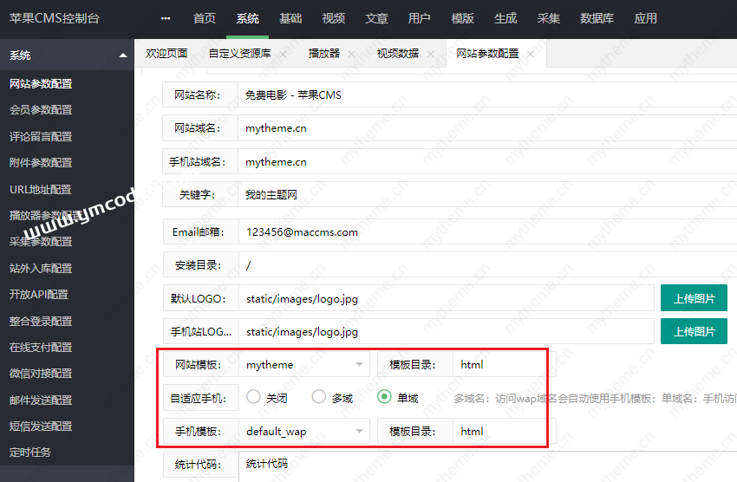
Task: Open 数据库 in the top navigation
Action: [597, 19]
